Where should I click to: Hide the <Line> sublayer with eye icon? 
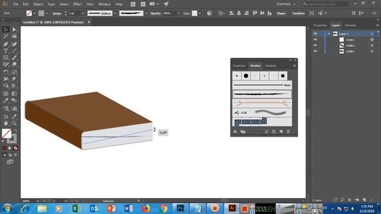315,40
